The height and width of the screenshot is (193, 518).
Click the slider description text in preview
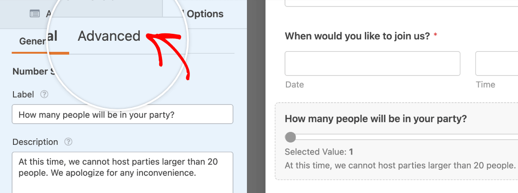(400, 165)
